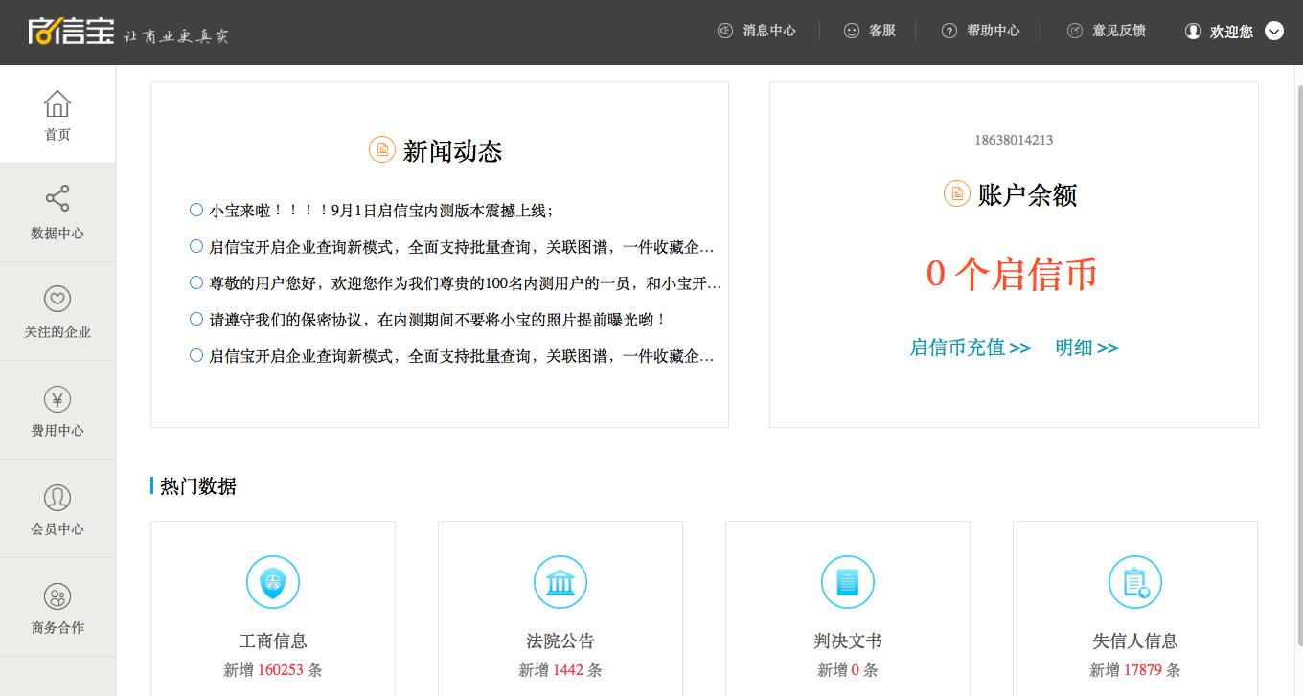Click the 法院公告 courthouse icon
Screen dimensions: 1303x696
point(560,582)
